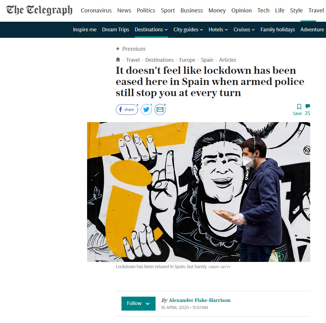Viewport: 326px width, 323px height.
Task: Open the Coronavirus section
Action: 96,11
